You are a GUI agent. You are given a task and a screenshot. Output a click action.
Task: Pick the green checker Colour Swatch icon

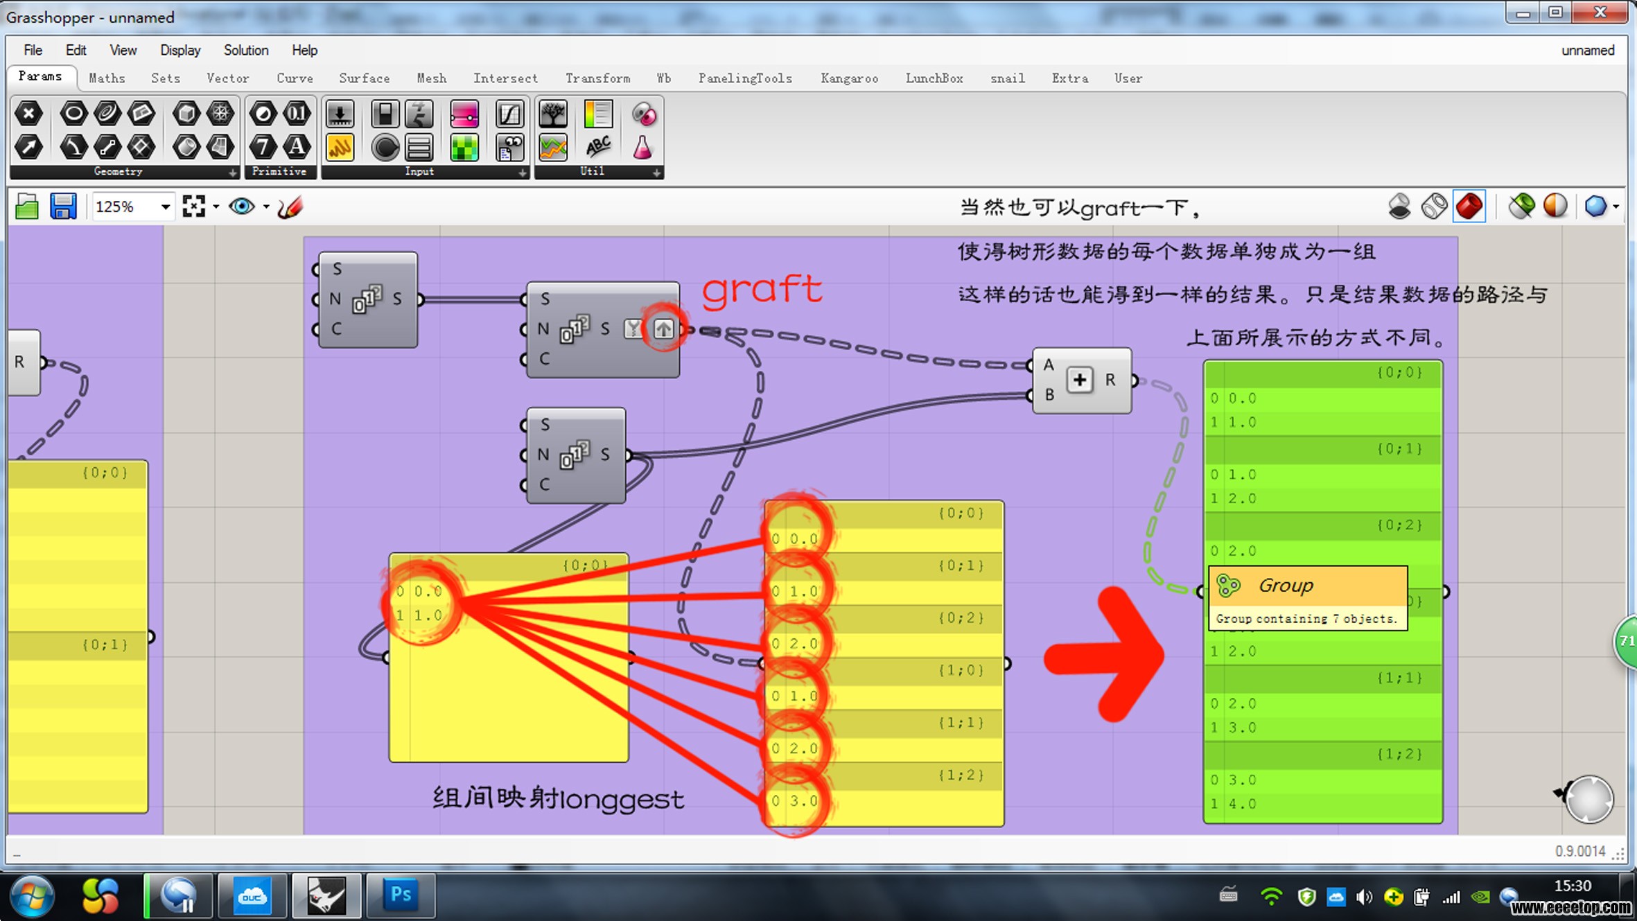coord(464,147)
